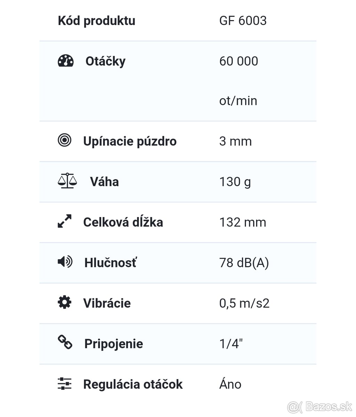
Task: Click the double-arrow icon beside Celková dĺžka
Action: point(65,221)
